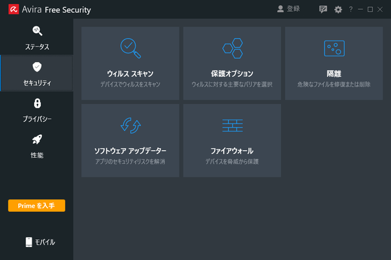
Task: Open the モバイル link
Action: [45, 242]
